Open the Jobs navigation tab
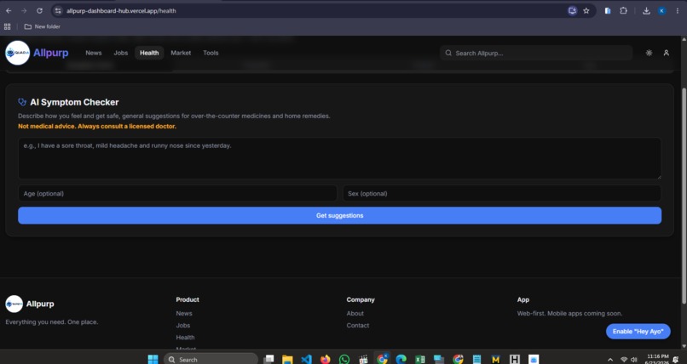The width and height of the screenshot is (687, 364). pyautogui.click(x=120, y=53)
